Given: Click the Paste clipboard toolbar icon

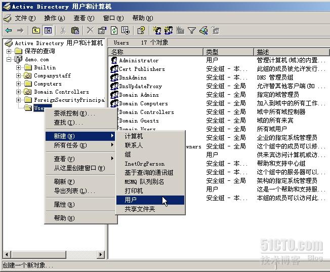Looking at the screenshot, I should (75, 30).
